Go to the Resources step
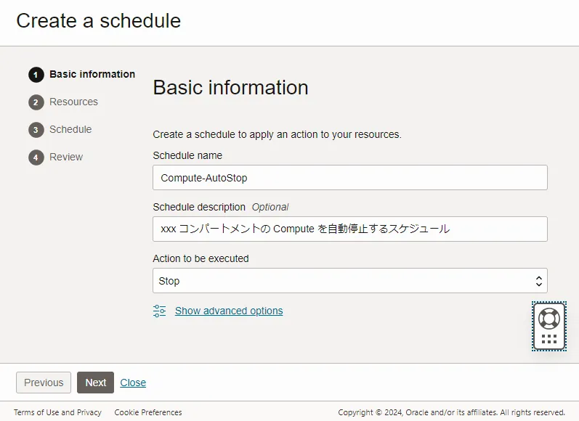The image size is (579, 421). (73, 102)
